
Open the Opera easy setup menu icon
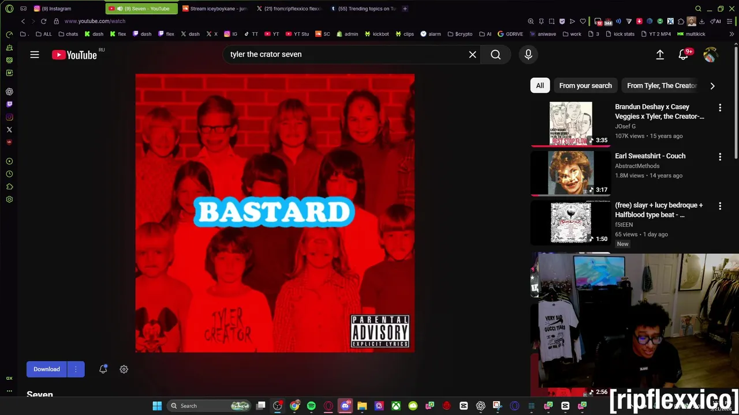click(729, 21)
